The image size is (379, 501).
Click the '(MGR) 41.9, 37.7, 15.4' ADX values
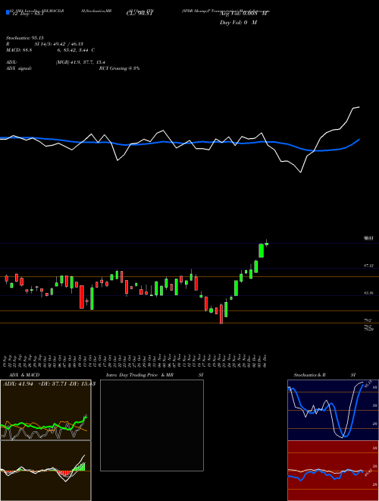click(x=80, y=62)
